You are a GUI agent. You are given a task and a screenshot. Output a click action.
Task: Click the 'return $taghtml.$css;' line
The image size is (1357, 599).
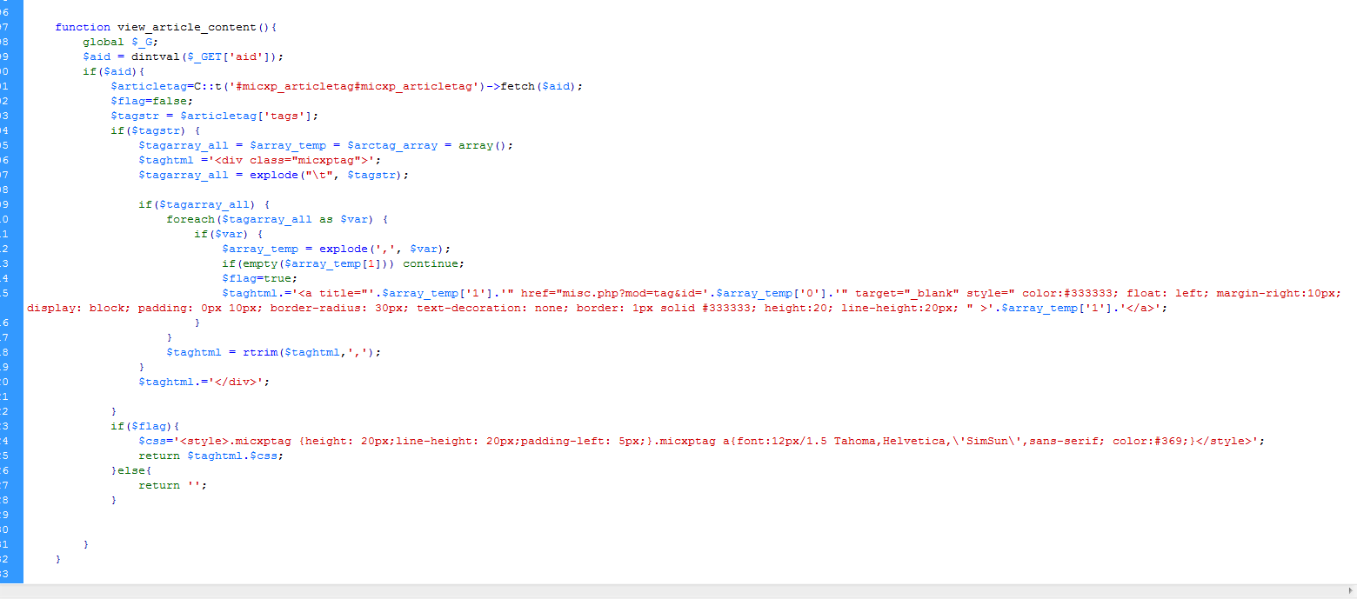pos(211,456)
